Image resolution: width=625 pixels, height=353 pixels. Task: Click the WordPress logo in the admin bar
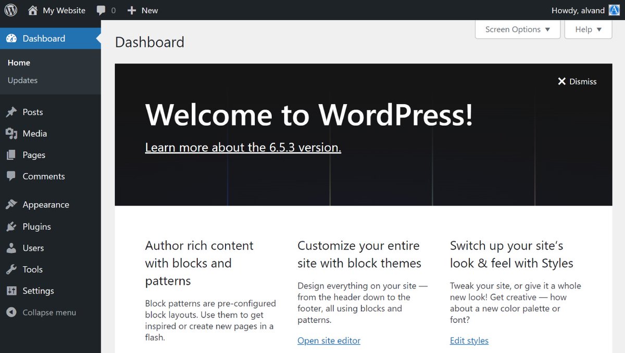pos(10,10)
